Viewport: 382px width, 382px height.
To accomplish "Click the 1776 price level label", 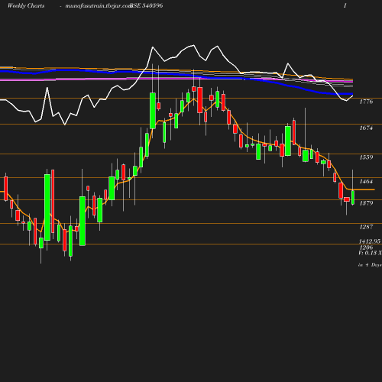I will [366, 102].
